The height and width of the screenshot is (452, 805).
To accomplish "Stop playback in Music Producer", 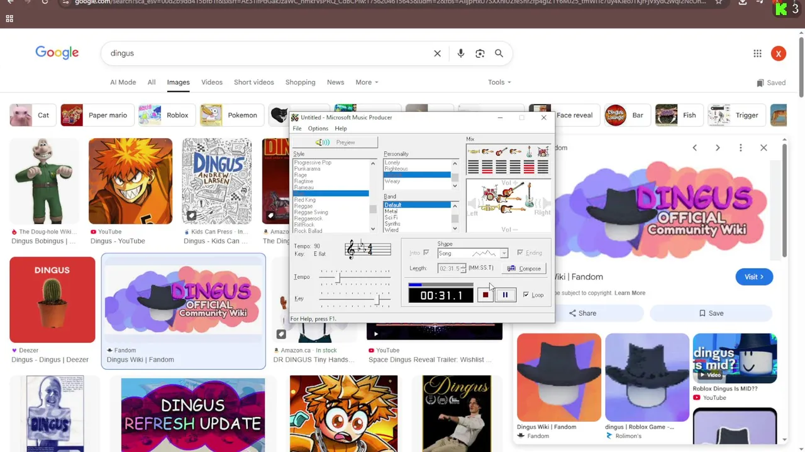I will (x=485, y=294).
